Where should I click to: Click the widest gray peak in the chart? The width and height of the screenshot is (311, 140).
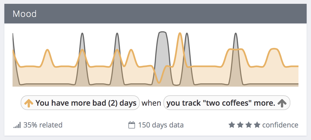[x=162, y=33]
